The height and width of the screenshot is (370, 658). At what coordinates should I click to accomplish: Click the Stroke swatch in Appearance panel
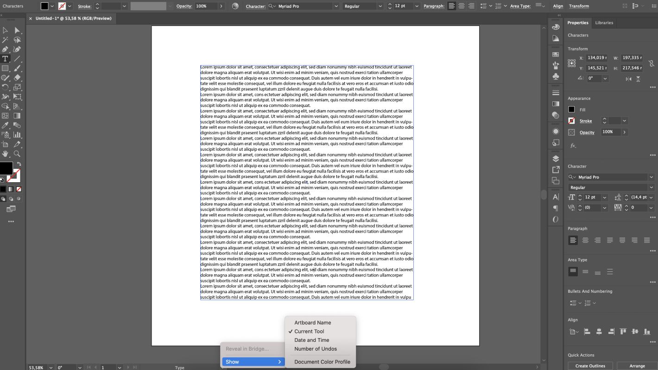tap(571, 121)
